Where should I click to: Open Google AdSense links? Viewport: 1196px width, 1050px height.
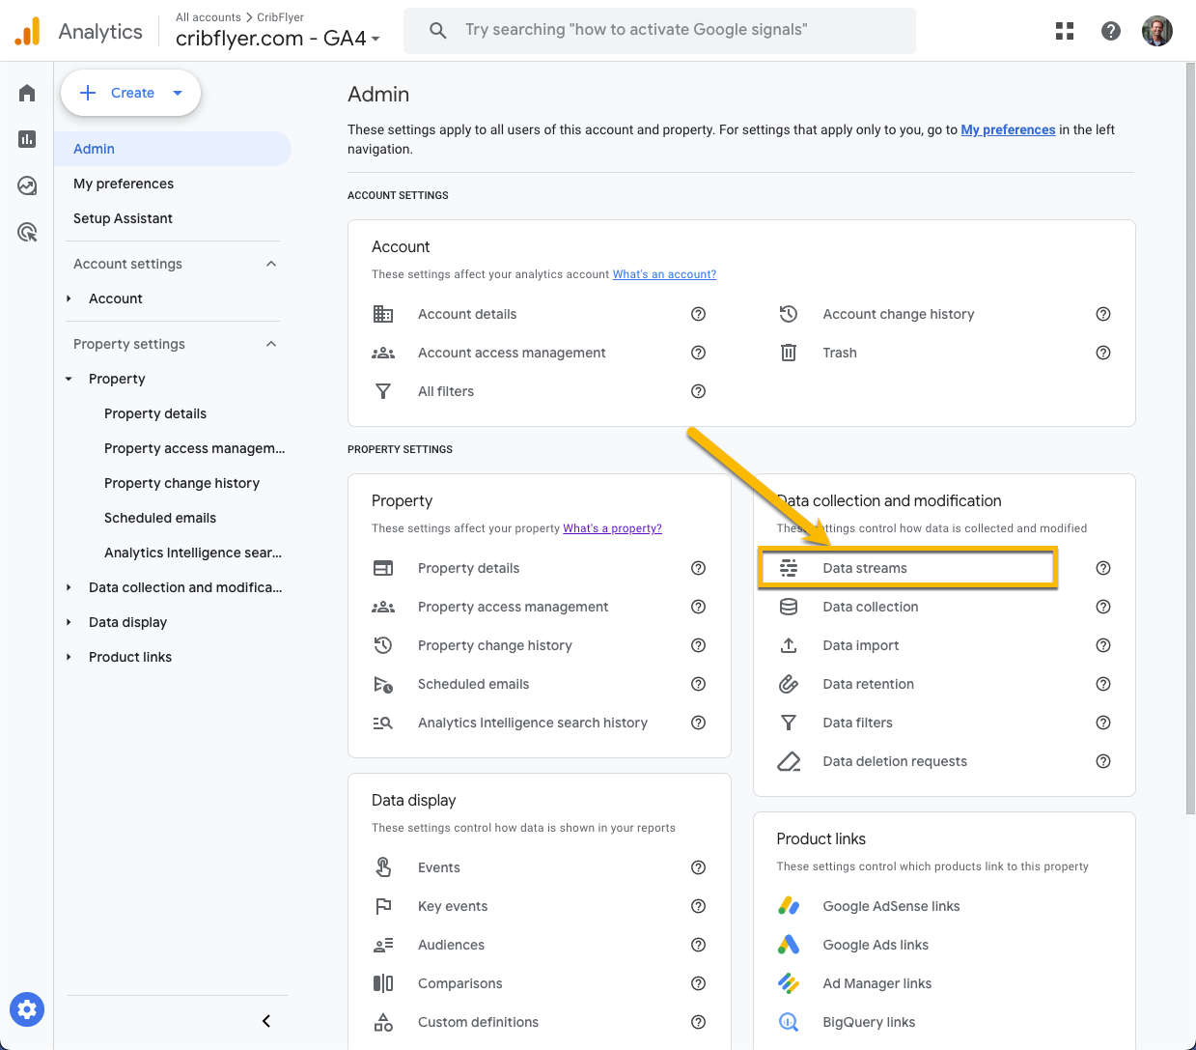click(891, 906)
